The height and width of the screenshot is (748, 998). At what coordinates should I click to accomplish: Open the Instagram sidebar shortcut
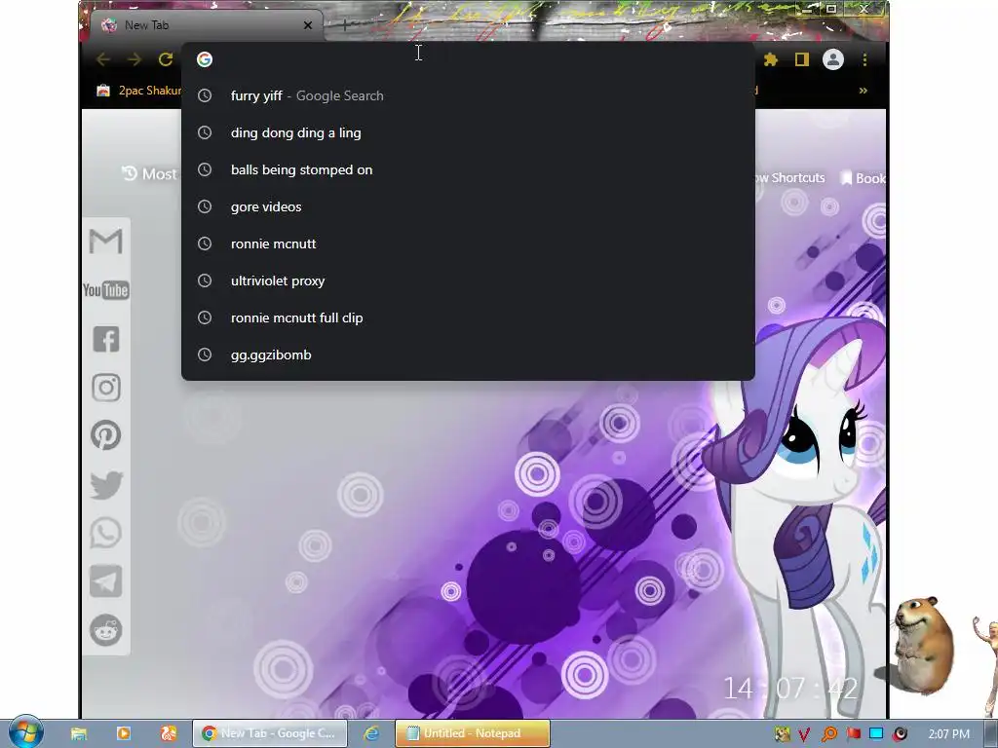click(x=105, y=388)
